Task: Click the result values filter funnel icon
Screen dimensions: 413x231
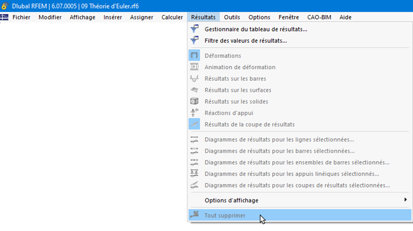Action: click(x=195, y=41)
